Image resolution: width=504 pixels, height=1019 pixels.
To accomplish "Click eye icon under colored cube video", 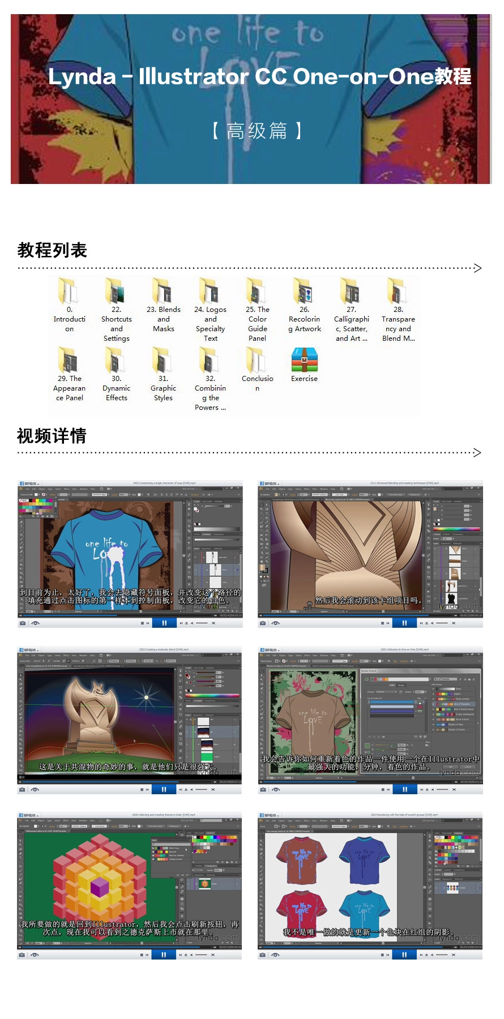I will (35, 954).
